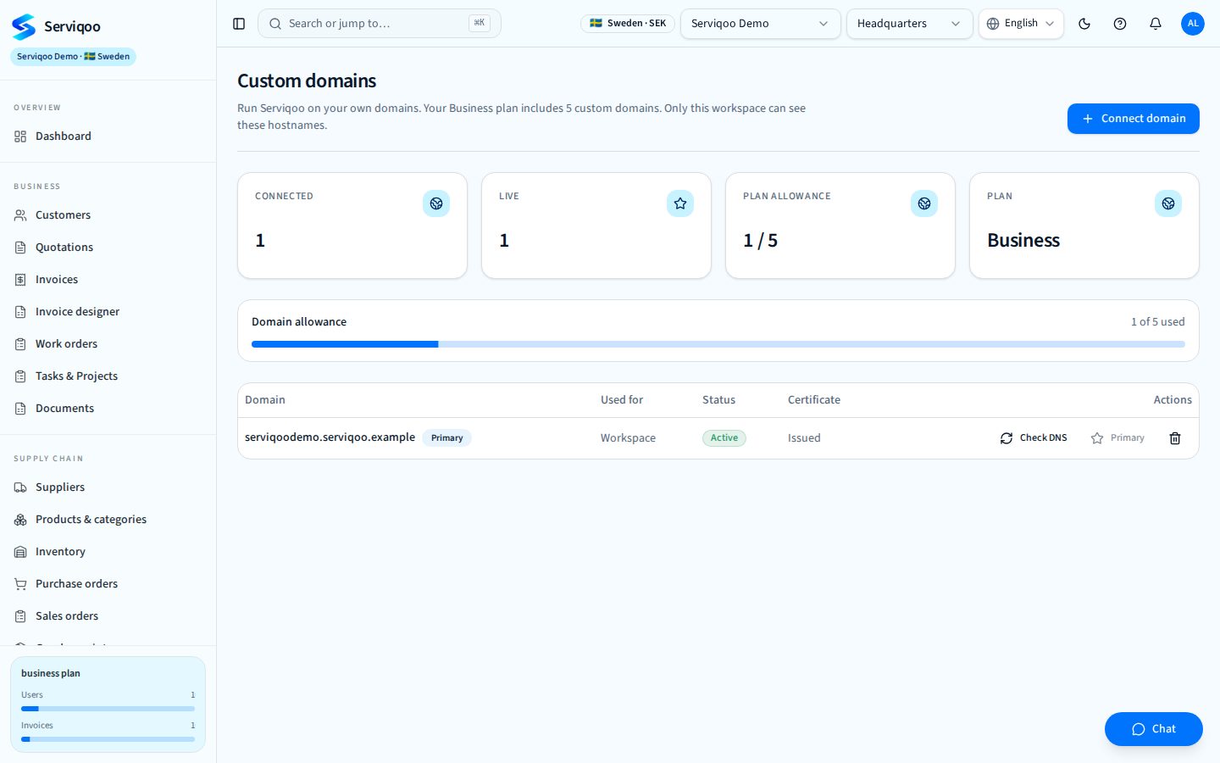
Task: Click the Plan card icon
Action: 1168,203
